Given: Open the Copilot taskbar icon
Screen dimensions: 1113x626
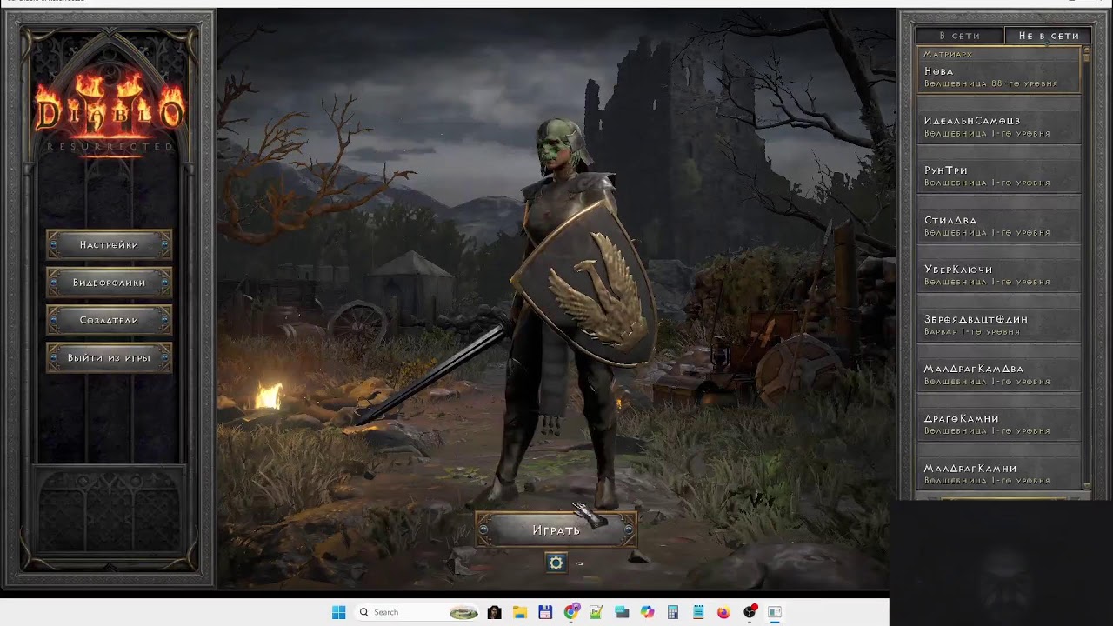Looking at the screenshot, I should coord(647,612).
